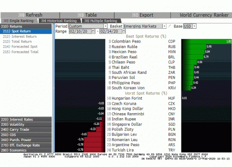Open the Table view button

87,15
